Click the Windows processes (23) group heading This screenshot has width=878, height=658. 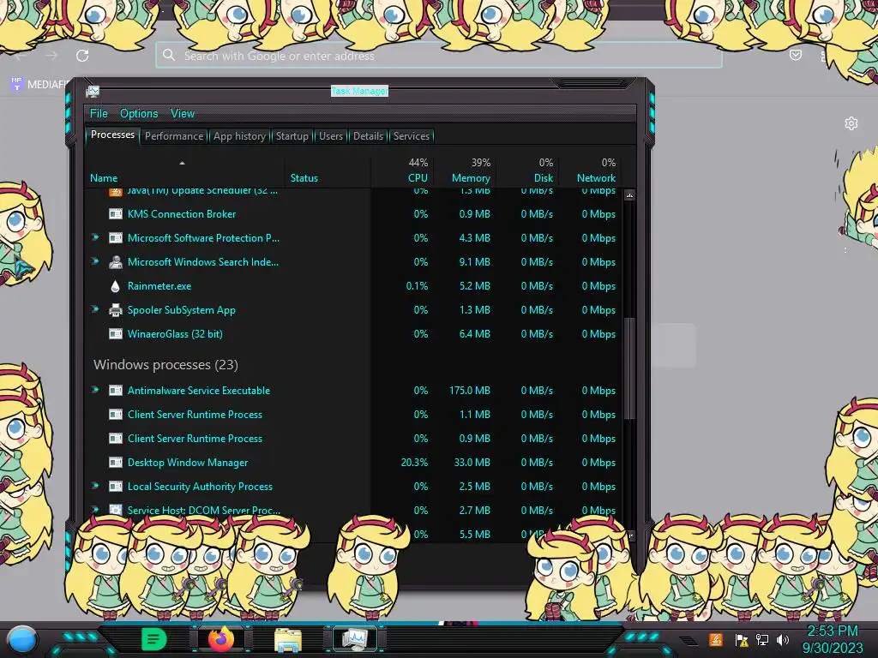165,365
